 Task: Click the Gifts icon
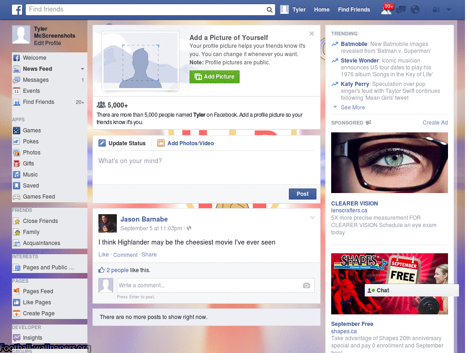click(x=17, y=164)
